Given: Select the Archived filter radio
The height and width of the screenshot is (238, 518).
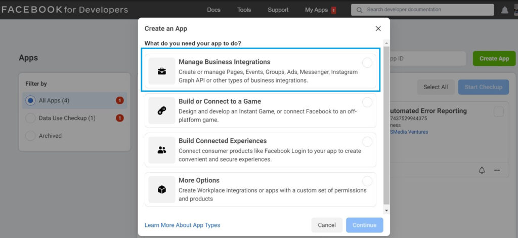Looking at the screenshot, I should 30,136.
